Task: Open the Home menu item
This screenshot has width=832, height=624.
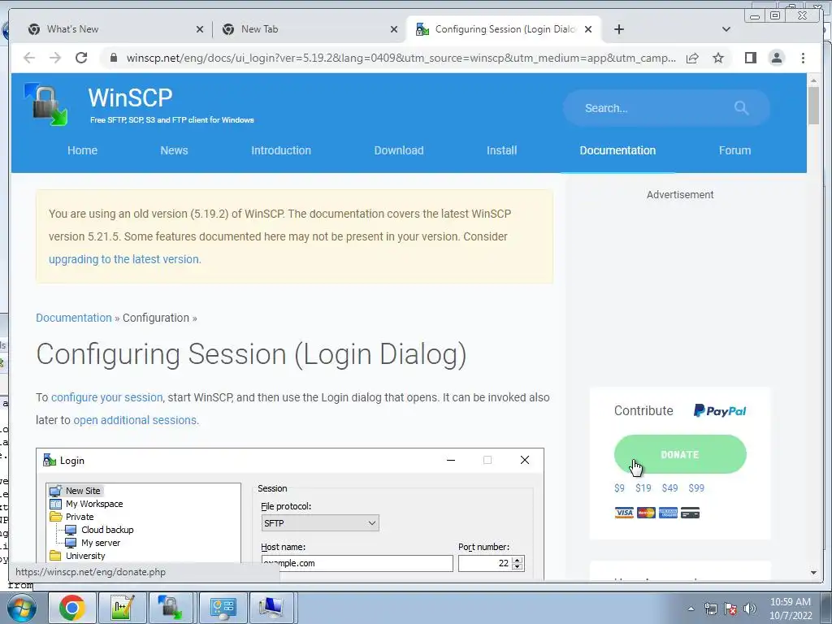Action: [x=82, y=150]
